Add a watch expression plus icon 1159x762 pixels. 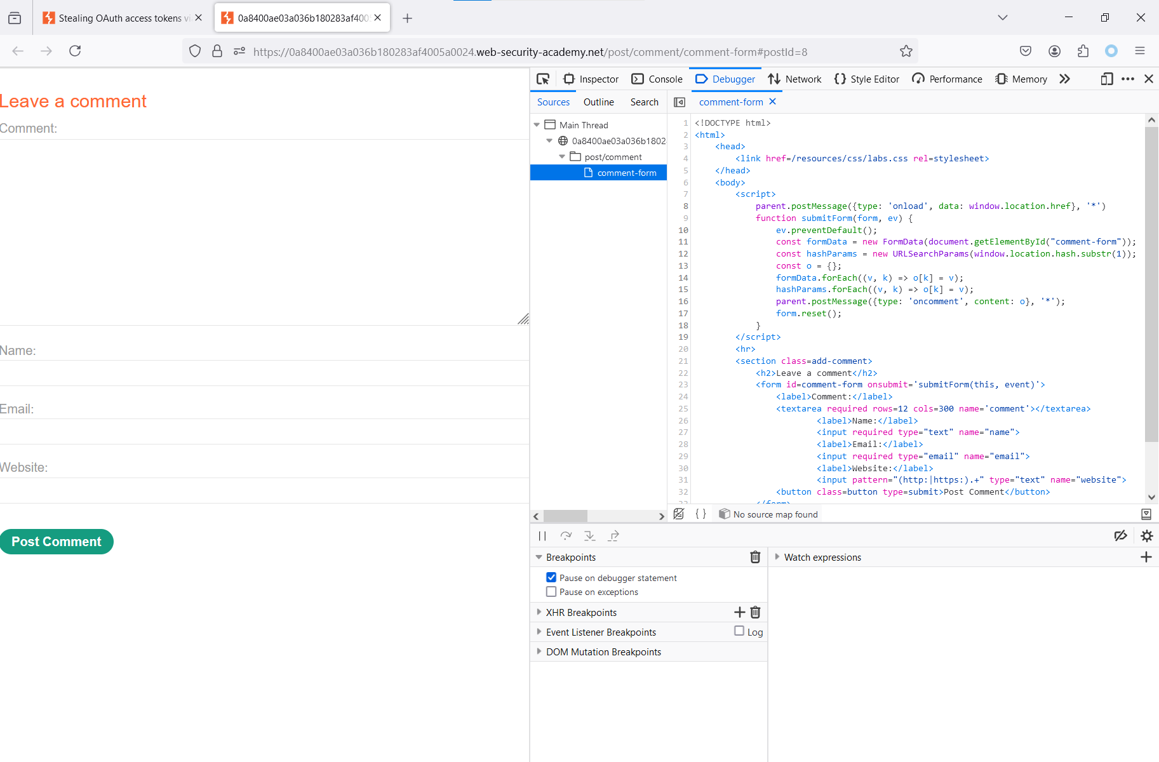tap(1146, 557)
